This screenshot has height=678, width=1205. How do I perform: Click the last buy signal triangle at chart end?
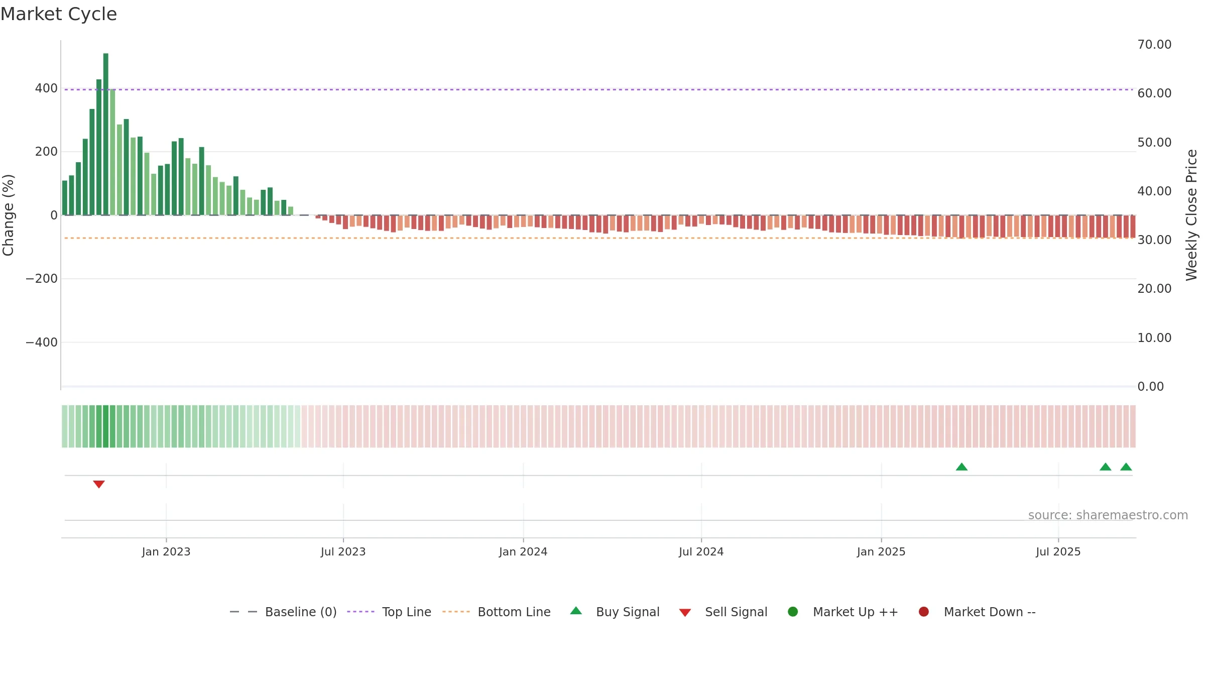coord(1126,467)
